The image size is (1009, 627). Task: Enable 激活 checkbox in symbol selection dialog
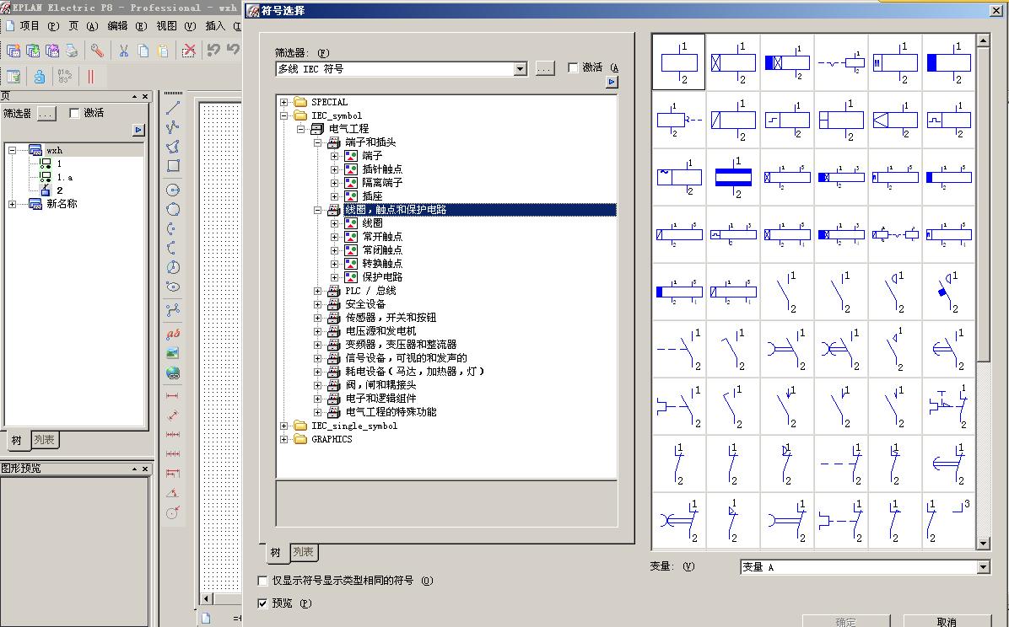(574, 67)
